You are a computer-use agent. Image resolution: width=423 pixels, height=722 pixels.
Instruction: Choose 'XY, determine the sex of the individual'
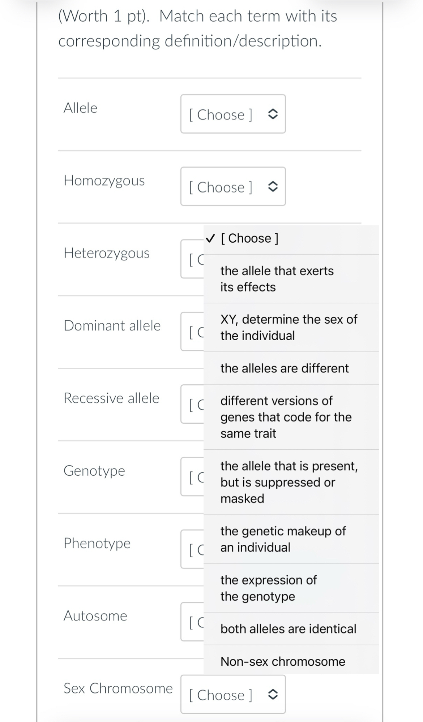[x=289, y=327]
